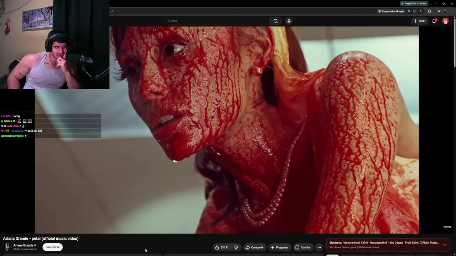Dislike the video with thumbs-down icon
The width and height of the screenshot is (456, 256).
tap(236, 247)
